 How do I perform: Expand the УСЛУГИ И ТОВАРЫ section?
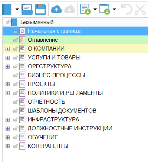click(7, 58)
